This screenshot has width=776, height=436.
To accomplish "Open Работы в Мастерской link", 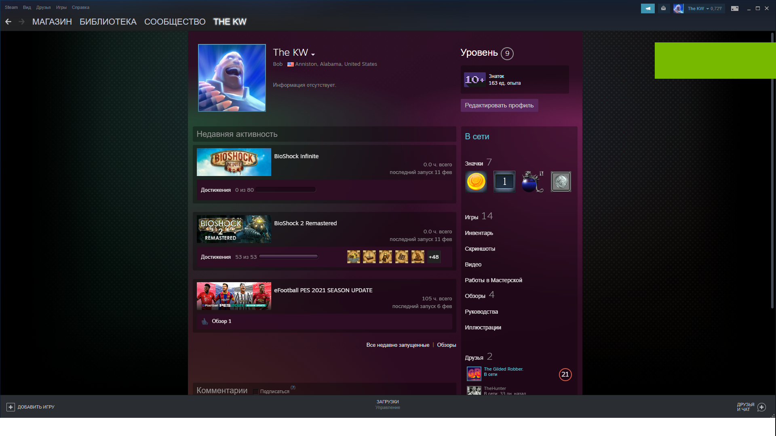I will tap(493, 280).
